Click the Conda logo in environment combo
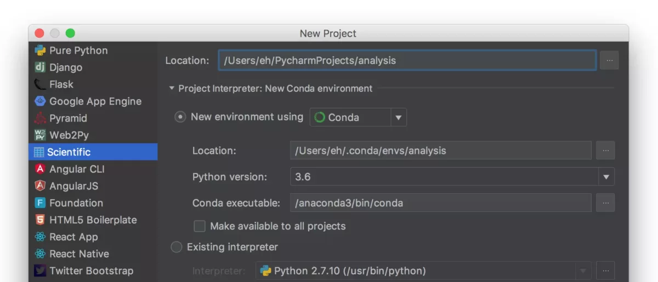 click(320, 117)
